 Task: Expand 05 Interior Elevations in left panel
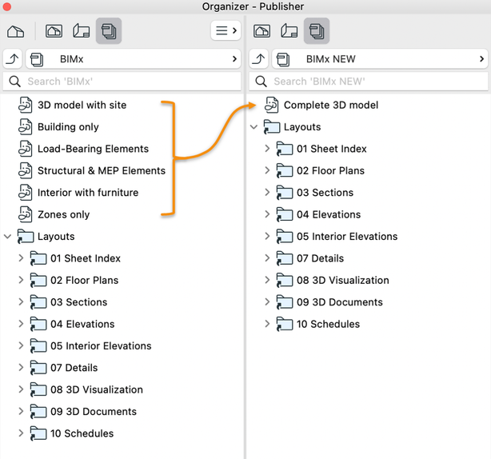[21, 346]
